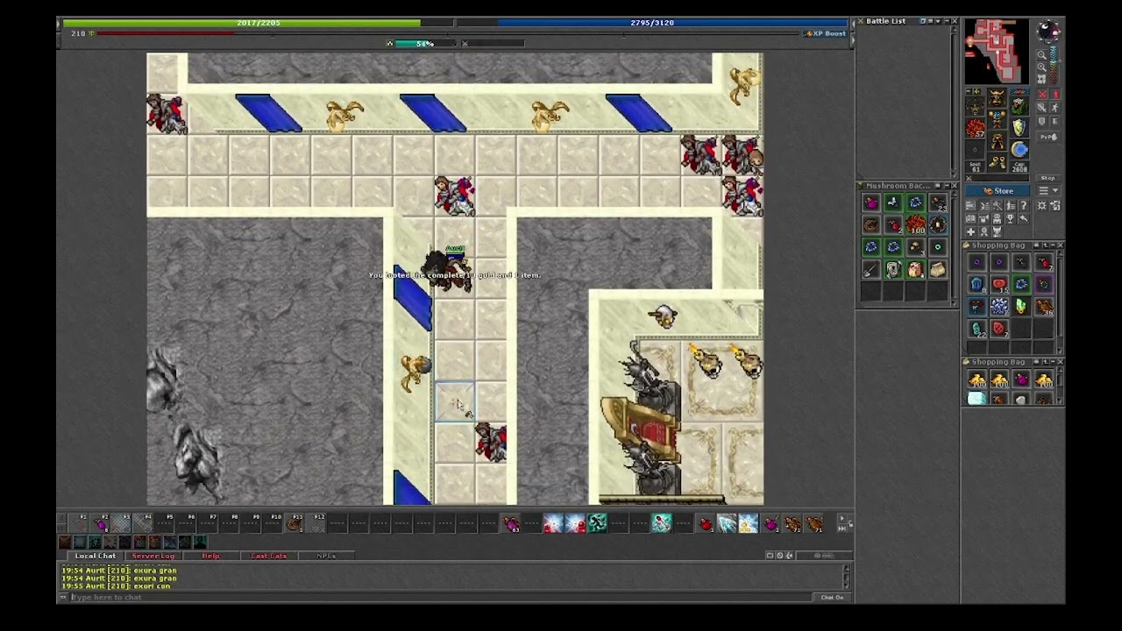Click action bar scroll-down arrow
The width and height of the screenshot is (1122, 631).
coord(841,528)
